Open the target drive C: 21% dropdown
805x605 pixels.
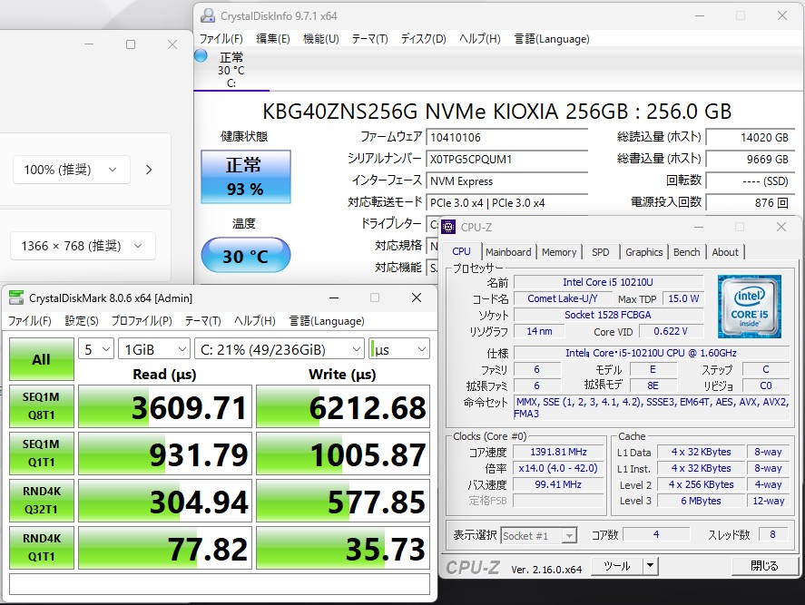click(x=279, y=349)
